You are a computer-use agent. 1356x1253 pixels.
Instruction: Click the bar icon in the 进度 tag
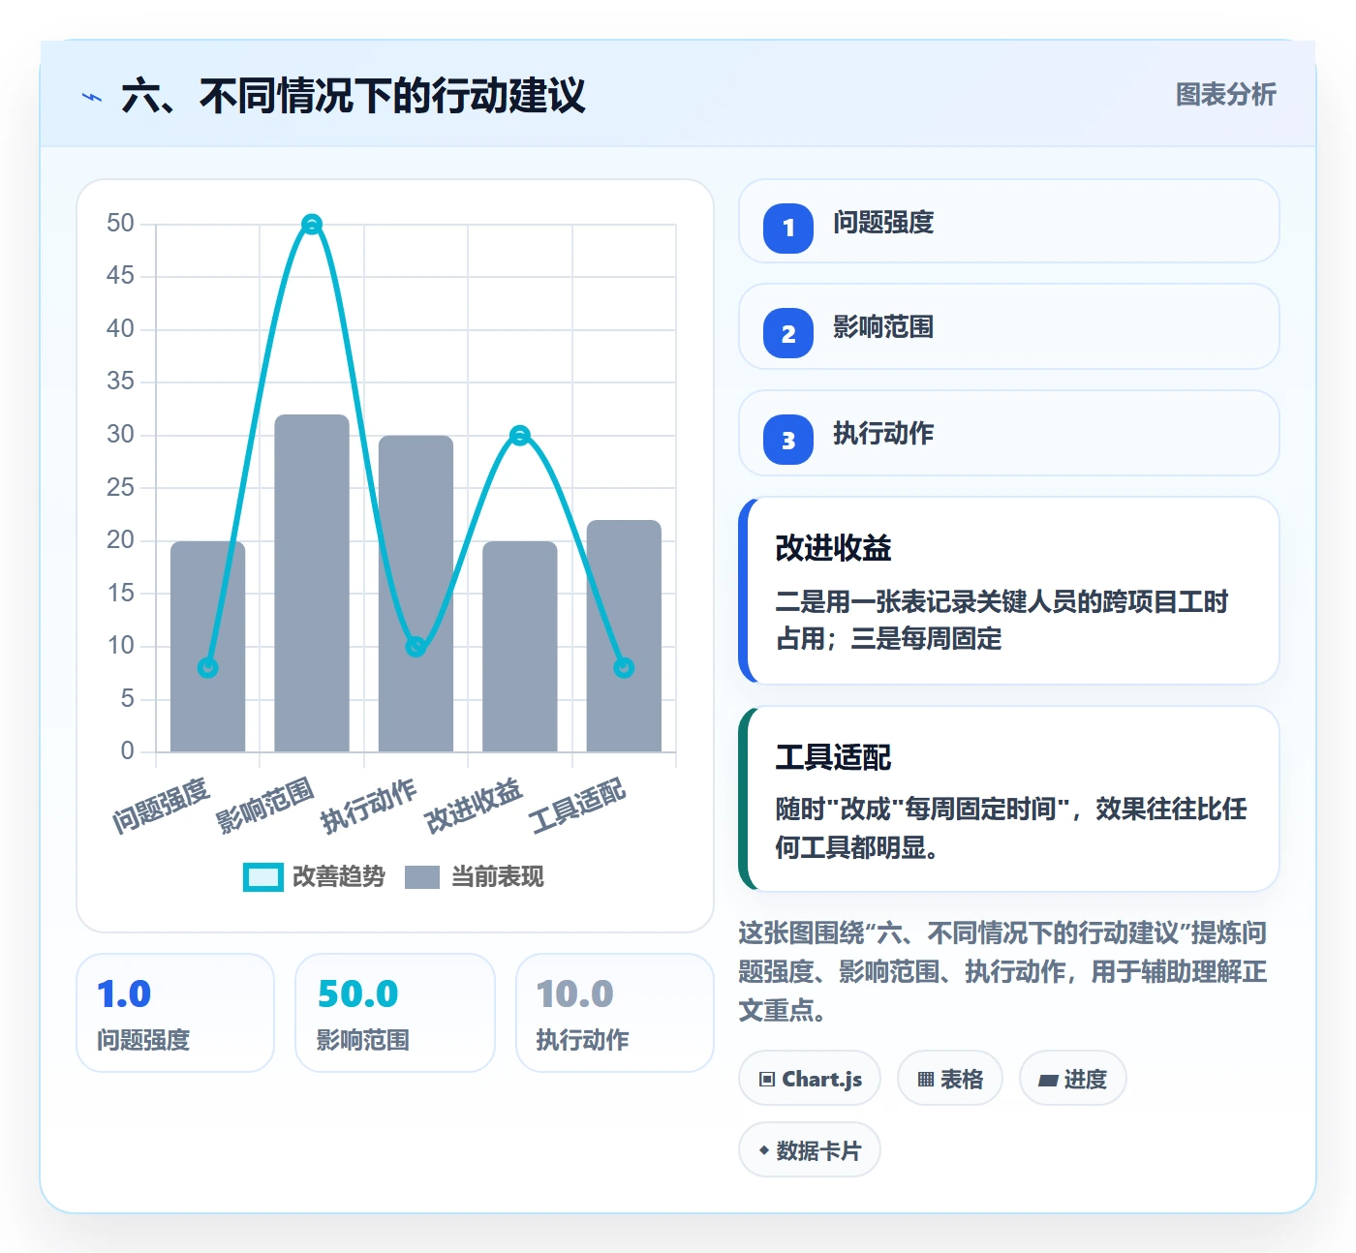click(1048, 1080)
